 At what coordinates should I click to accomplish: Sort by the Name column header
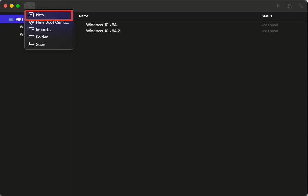(x=84, y=16)
